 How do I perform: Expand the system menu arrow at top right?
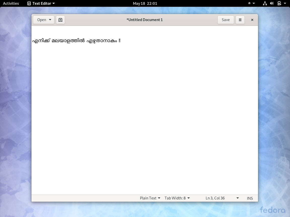pyautogui.click(x=285, y=3)
